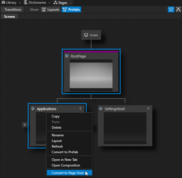
Task: Switch to the Dictionaries tab
Action: 34,3
